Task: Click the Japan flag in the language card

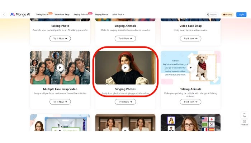Action: [x=212, y=119]
